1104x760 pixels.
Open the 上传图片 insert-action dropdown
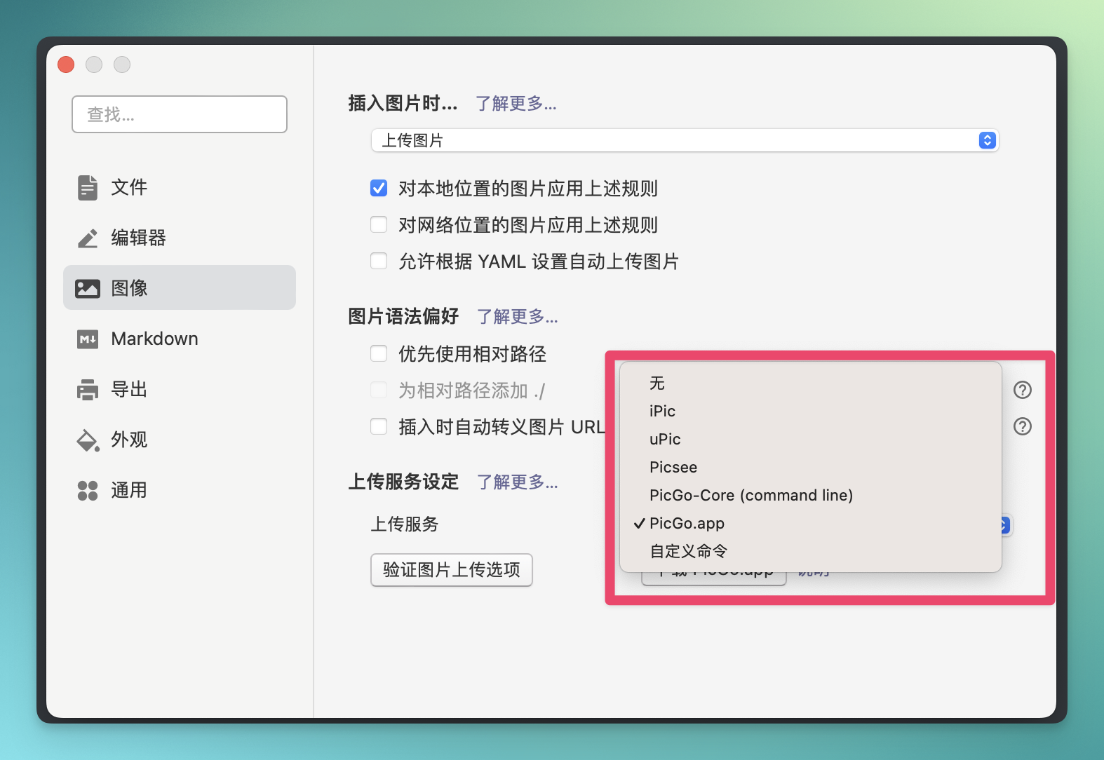pos(685,140)
